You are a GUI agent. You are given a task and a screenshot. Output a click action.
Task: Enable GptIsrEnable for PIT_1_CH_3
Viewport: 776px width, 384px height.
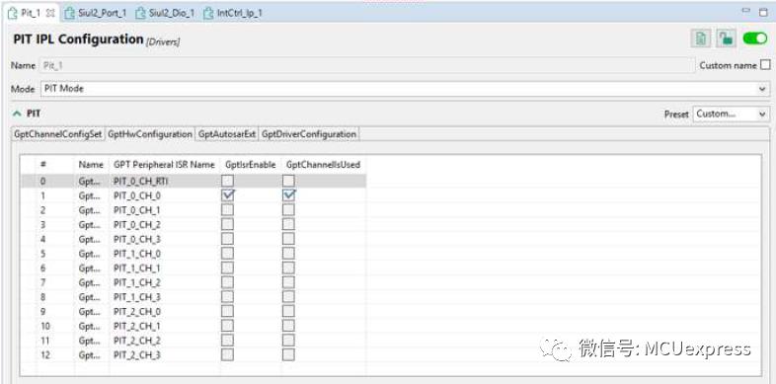point(228,297)
